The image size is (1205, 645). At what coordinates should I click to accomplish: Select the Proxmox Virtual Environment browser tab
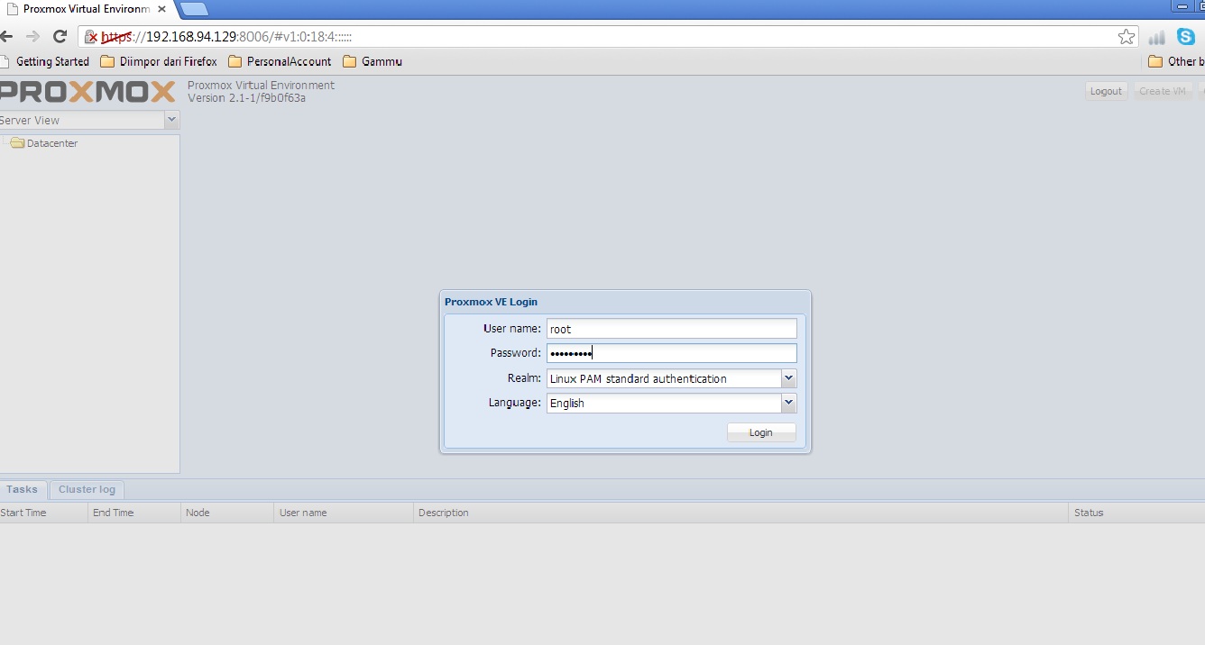[87, 9]
